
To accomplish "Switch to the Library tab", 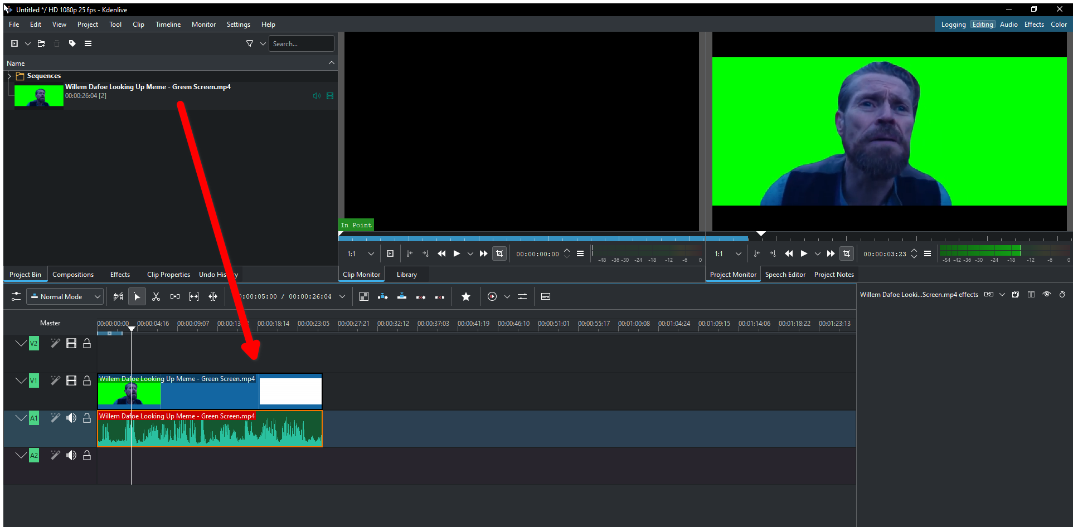I will pyautogui.click(x=406, y=274).
